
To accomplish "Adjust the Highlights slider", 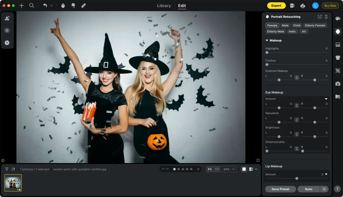I will coord(296,52).
